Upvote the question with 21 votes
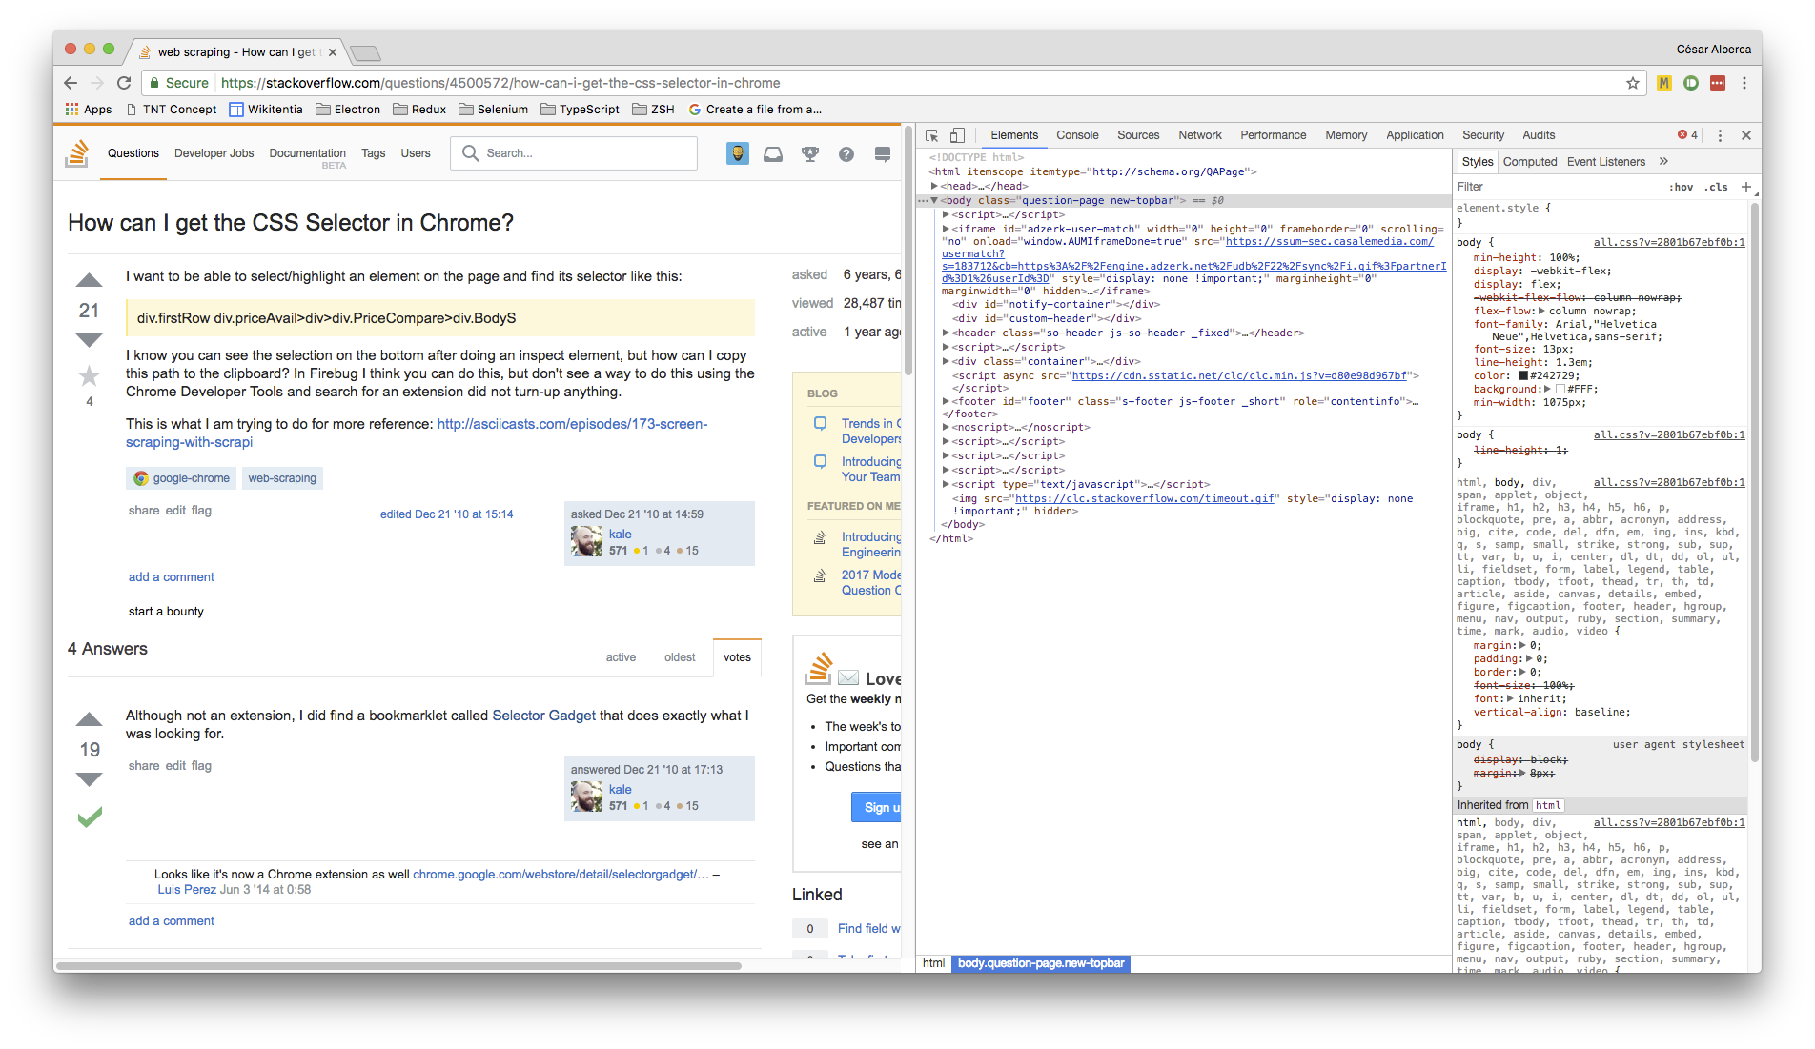Screen dimensions: 1815x1049 89,280
